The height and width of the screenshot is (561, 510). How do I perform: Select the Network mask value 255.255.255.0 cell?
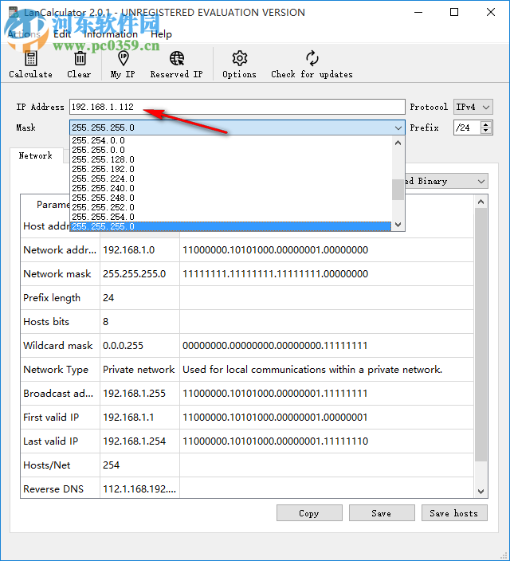coord(139,273)
